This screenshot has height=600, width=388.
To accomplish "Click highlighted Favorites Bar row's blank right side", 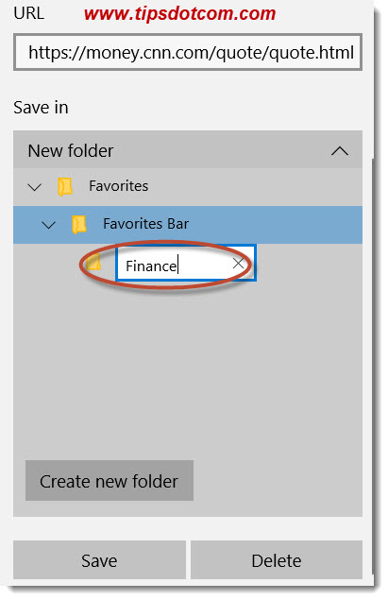I will pos(276,225).
